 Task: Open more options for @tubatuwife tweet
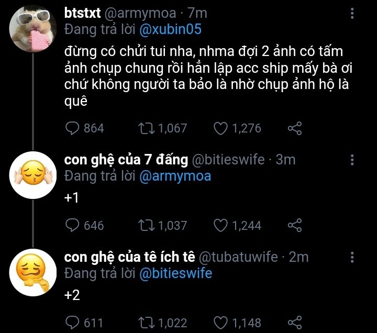[352, 257]
